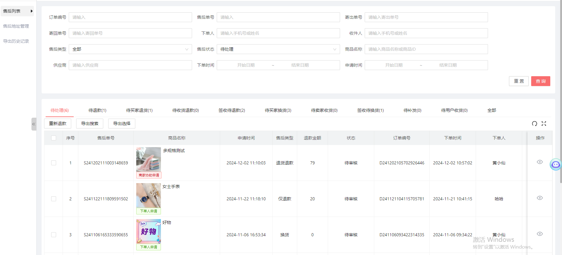Click the page vertical scrollbar
The image size is (562, 255).
coord(561,92)
